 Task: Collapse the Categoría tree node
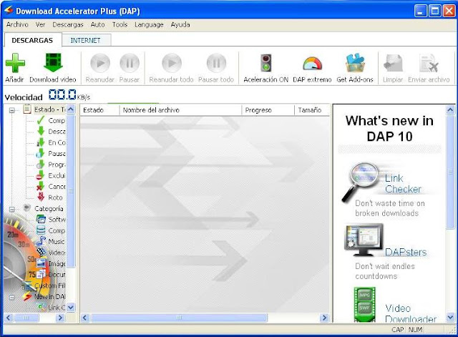tap(12, 209)
